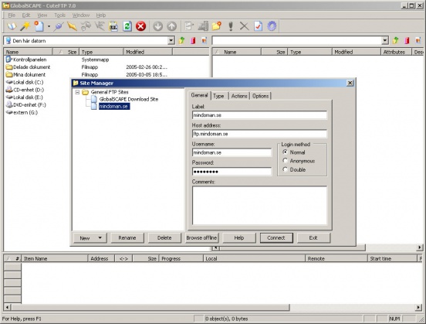The image size is (426, 324).
Task: Click the Connect button
Action: point(276,237)
